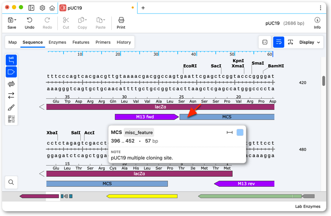Viewport: 331px width, 216px height.
Task: Click the misc_feature type tag
Action: click(x=139, y=133)
